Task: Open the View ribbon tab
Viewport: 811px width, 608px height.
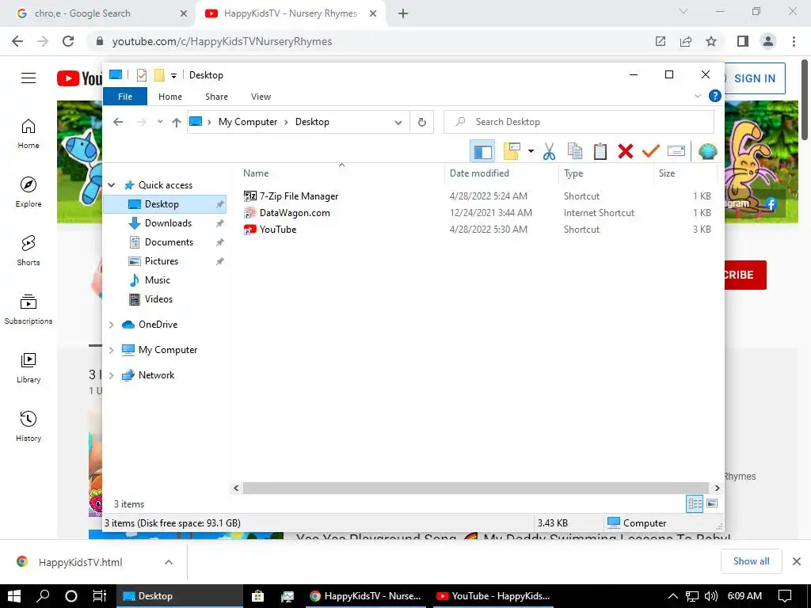Action: tap(261, 97)
